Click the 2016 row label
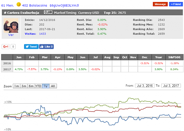 tap(7, 63)
